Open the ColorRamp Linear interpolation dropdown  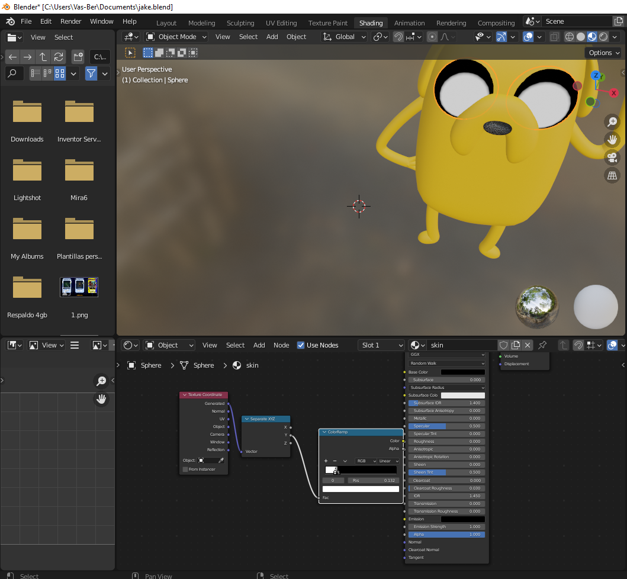tap(388, 461)
